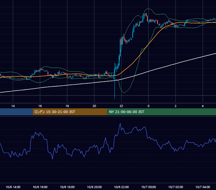Click the 14 hour label on price chart axis

(x=13, y=106)
